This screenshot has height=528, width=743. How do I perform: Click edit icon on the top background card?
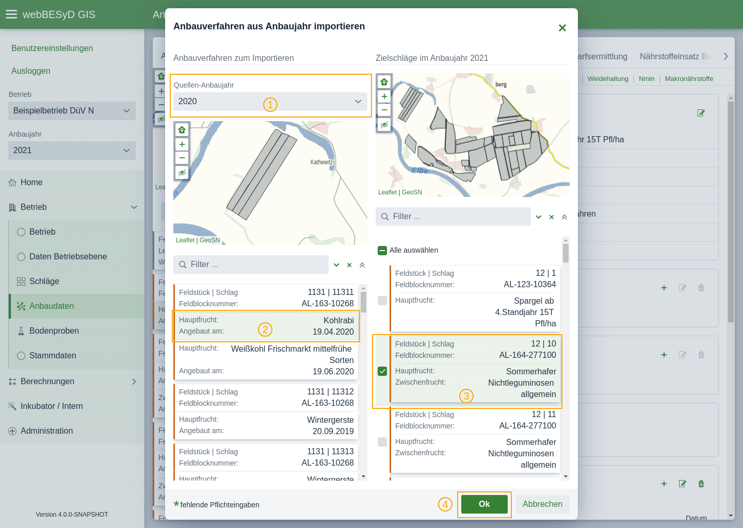click(x=701, y=113)
